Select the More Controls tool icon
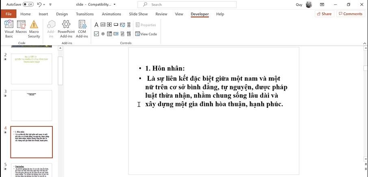The width and height of the screenshot is (368, 177). pos(129,34)
